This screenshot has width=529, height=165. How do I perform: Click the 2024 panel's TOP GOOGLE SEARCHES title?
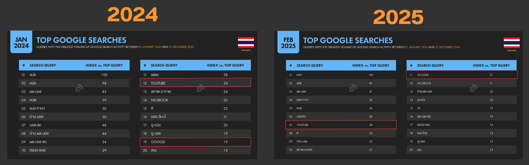81,40
